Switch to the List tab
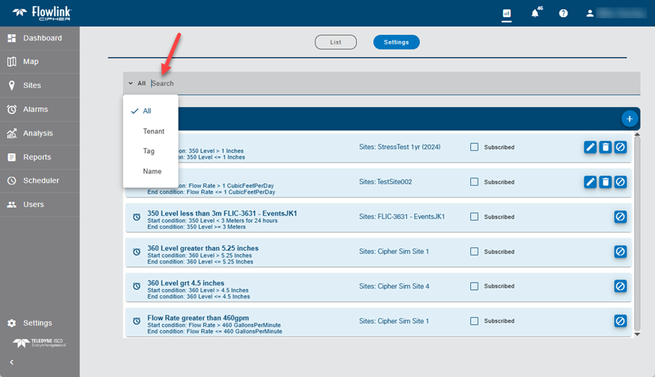This screenshot has width=655, height=377. pos(335,42)
